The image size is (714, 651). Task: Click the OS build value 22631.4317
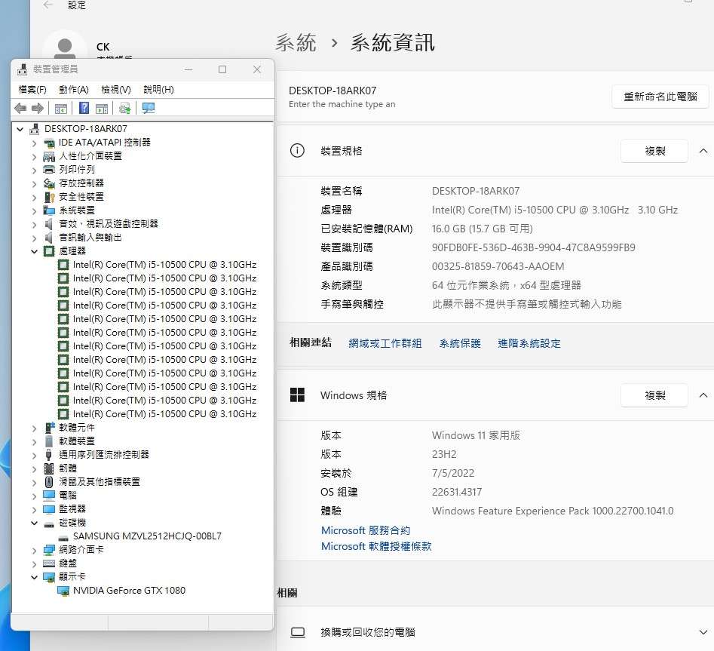click(457, 492)
